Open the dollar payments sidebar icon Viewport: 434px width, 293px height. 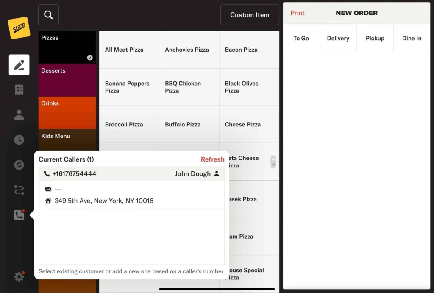tap(19, 165)
